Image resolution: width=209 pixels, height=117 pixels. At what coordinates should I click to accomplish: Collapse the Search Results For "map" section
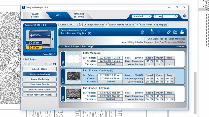[x=62, y=47]
